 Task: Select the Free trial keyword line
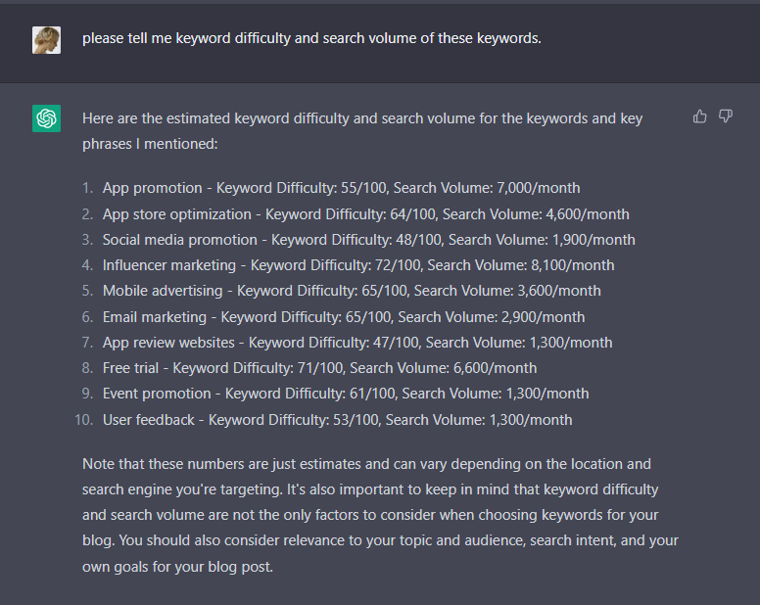click(x=320, y=368)
